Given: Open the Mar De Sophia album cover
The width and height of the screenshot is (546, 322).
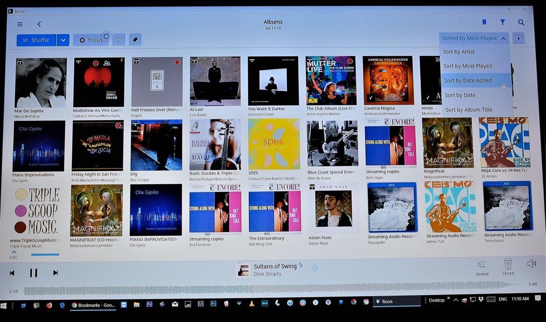Looking at the screenshot, I should point(41,83).
